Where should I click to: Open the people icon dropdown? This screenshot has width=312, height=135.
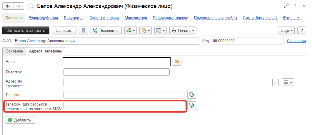[130, 31]
